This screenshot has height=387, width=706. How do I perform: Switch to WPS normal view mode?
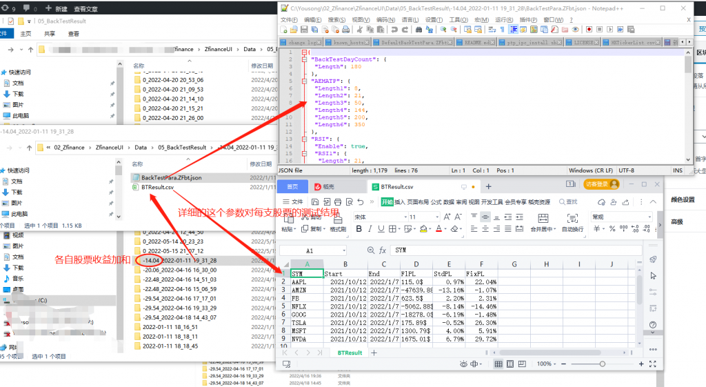tap(498, 364)
